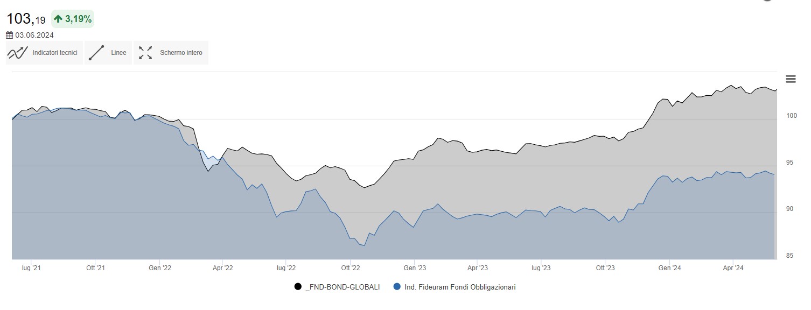This screenshot has height=310, width=811.
Task: Enable Schermo intero via its label
Action: [x=181, y=53]
